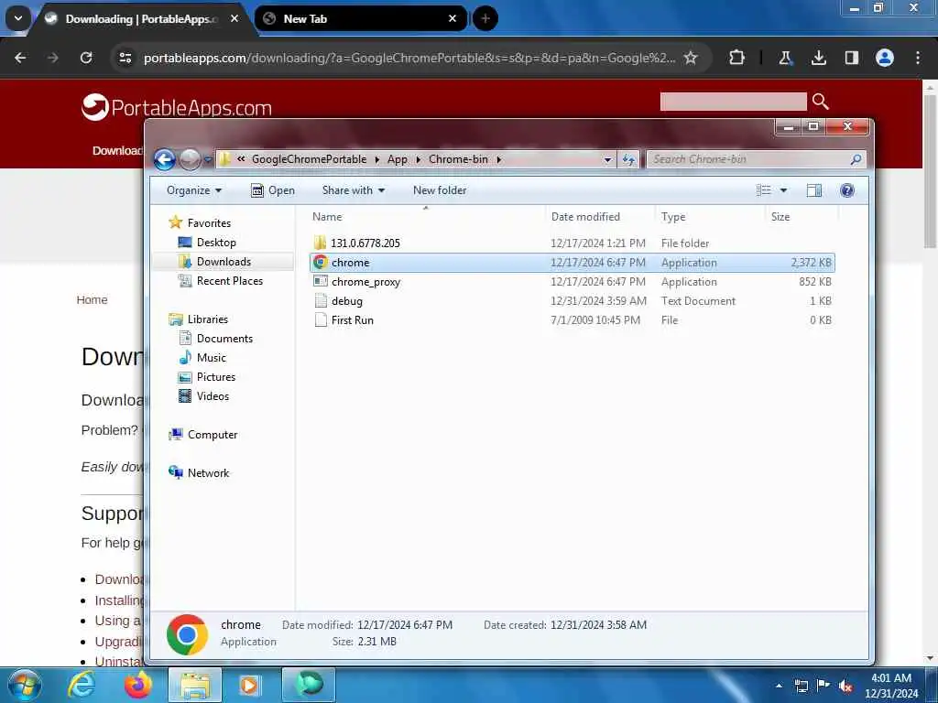Screen dimensions: 938x703
Task: Open the Organize menu
Action: (x=194, y=190)
